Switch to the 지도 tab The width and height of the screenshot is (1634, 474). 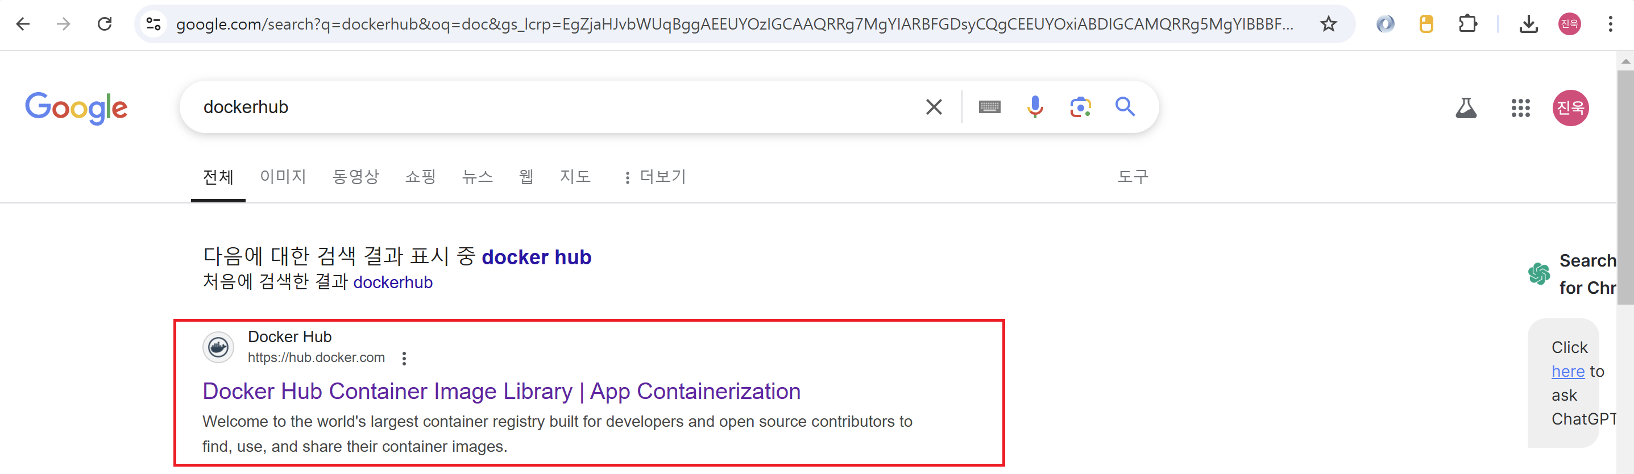575,177
